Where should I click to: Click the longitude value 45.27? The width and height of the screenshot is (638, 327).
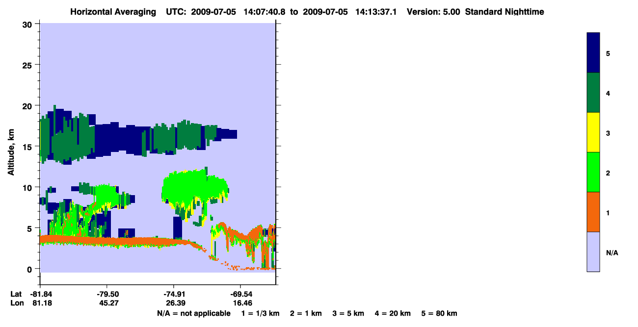pyautogui.click(x=108, y=303)
